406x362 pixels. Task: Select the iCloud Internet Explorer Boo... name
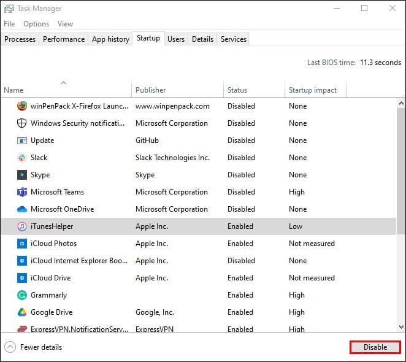pyautogui.click(x=79, y=261)
